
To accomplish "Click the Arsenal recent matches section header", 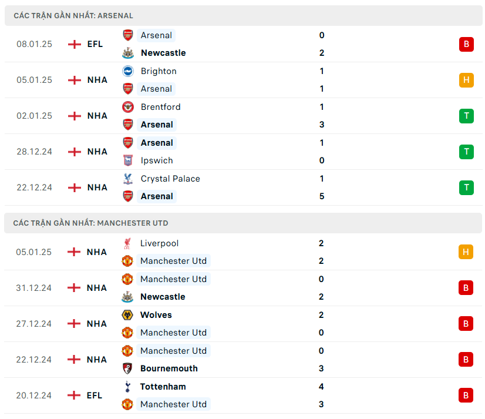I will click(x=73, y=16).
